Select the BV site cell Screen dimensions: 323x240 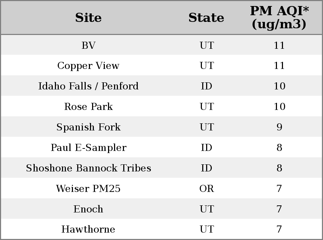[x=89, y=45]
